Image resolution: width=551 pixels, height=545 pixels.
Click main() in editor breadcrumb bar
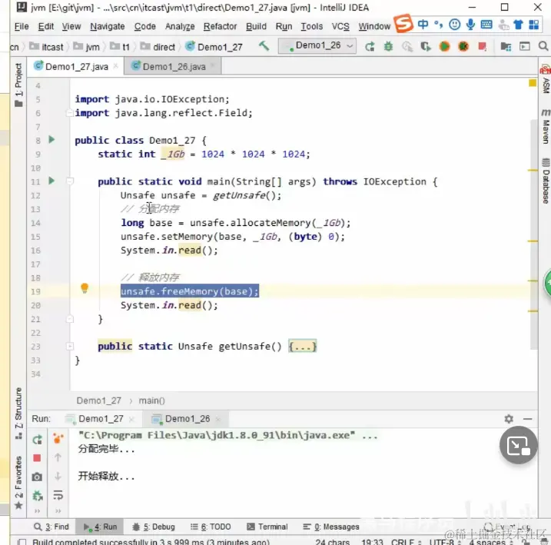click(x=151, y=400)
